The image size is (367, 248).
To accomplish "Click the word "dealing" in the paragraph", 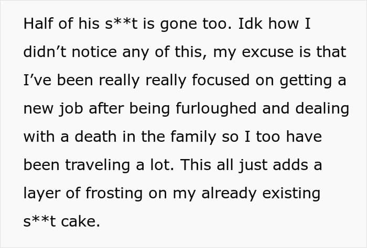I will (x=322, y=109).
